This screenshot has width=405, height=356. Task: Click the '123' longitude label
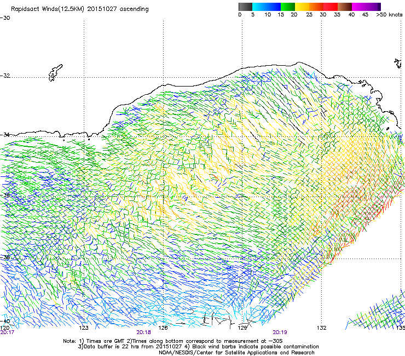(84, 328)
